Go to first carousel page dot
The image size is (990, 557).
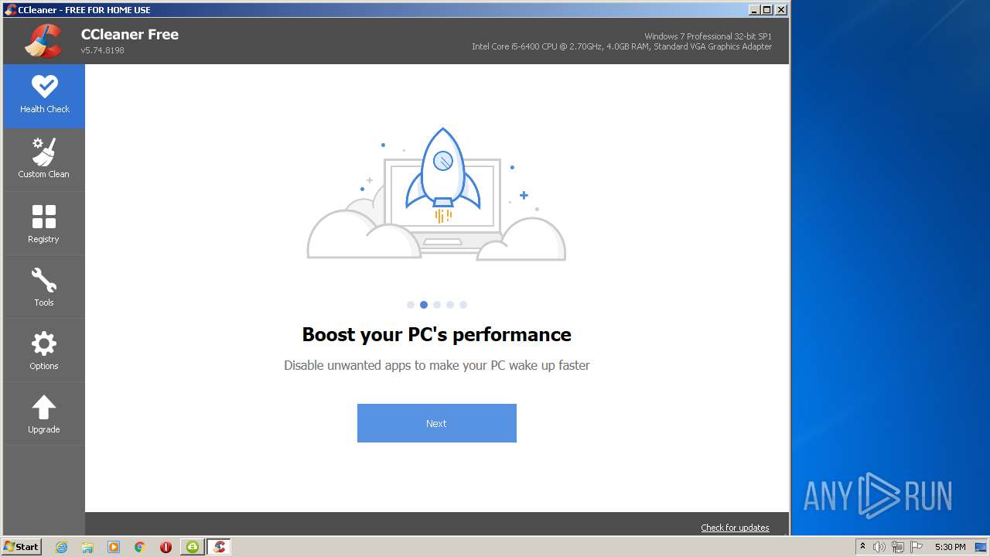coord(411,305)
